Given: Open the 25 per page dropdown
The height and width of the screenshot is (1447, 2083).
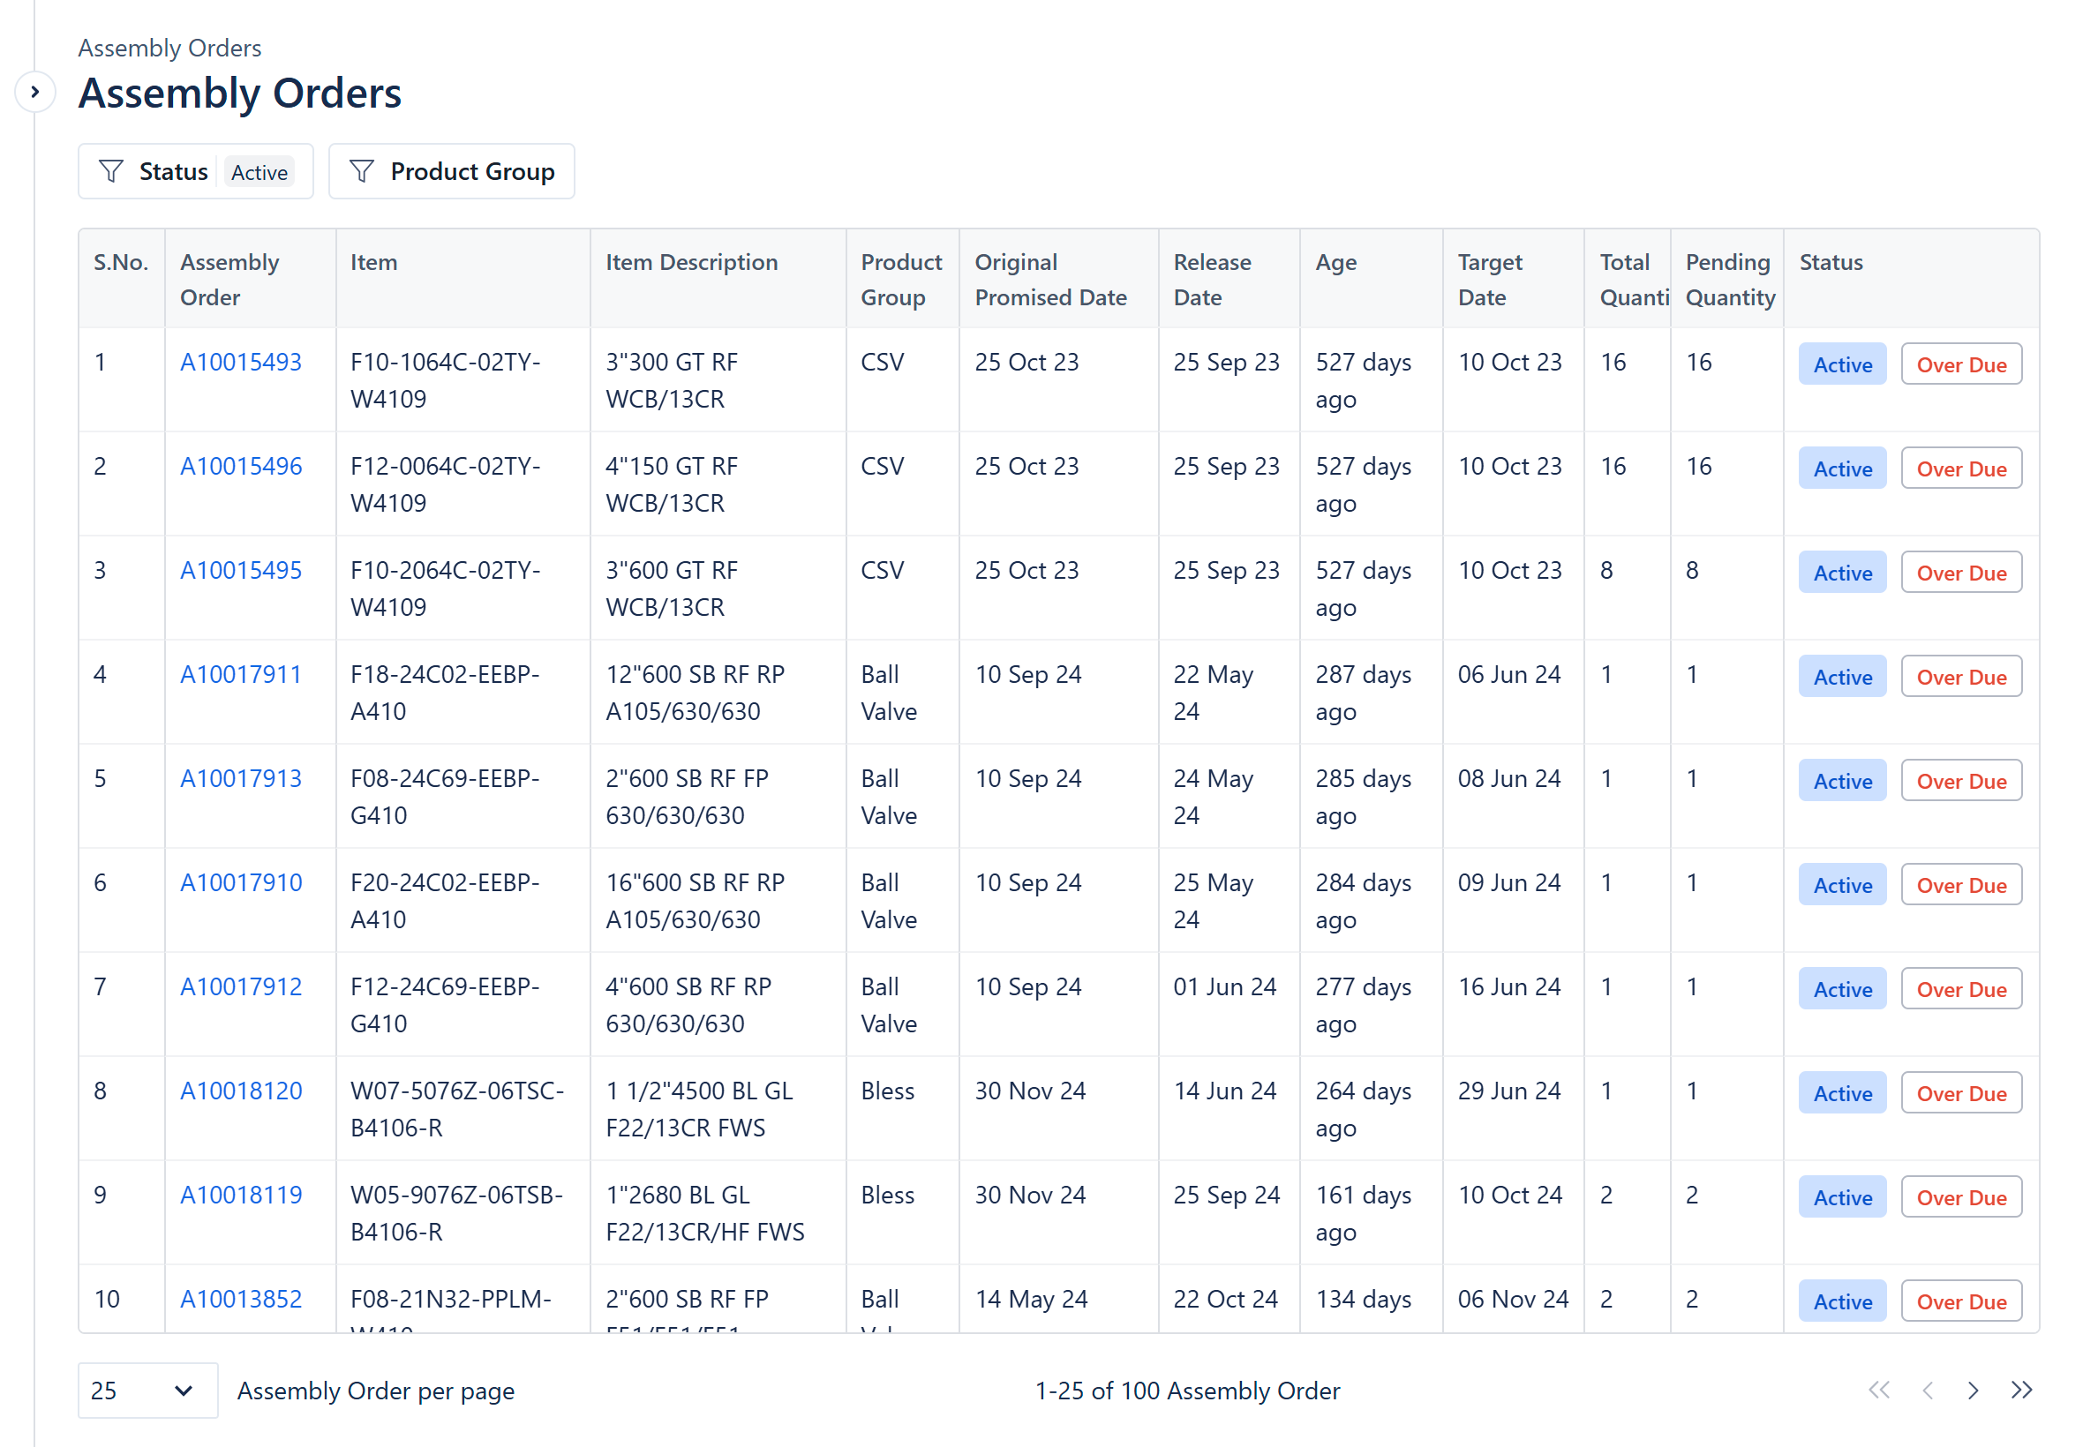Looking at the screenshot, I should coord(147,1390).
